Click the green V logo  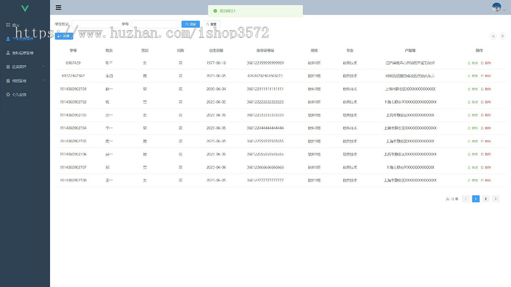pyautogui.click(x=25, y=9)
